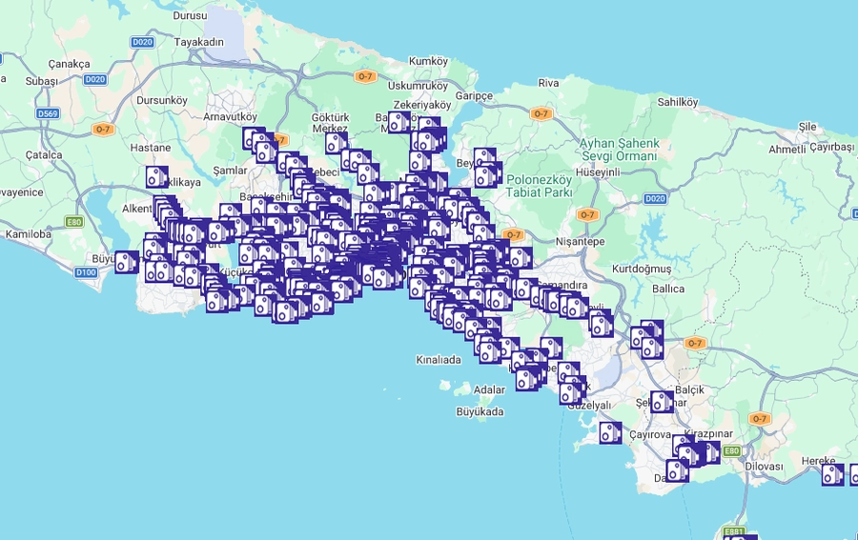
Task: Click the Polonezköy Tabiat Parkı label
Action: point(539,185)
